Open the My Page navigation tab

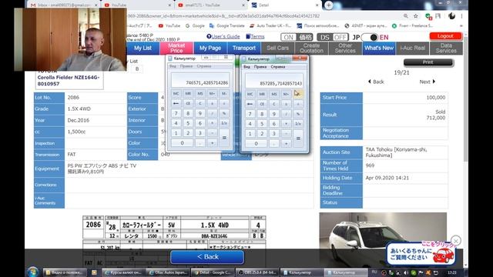pos(210,48)
